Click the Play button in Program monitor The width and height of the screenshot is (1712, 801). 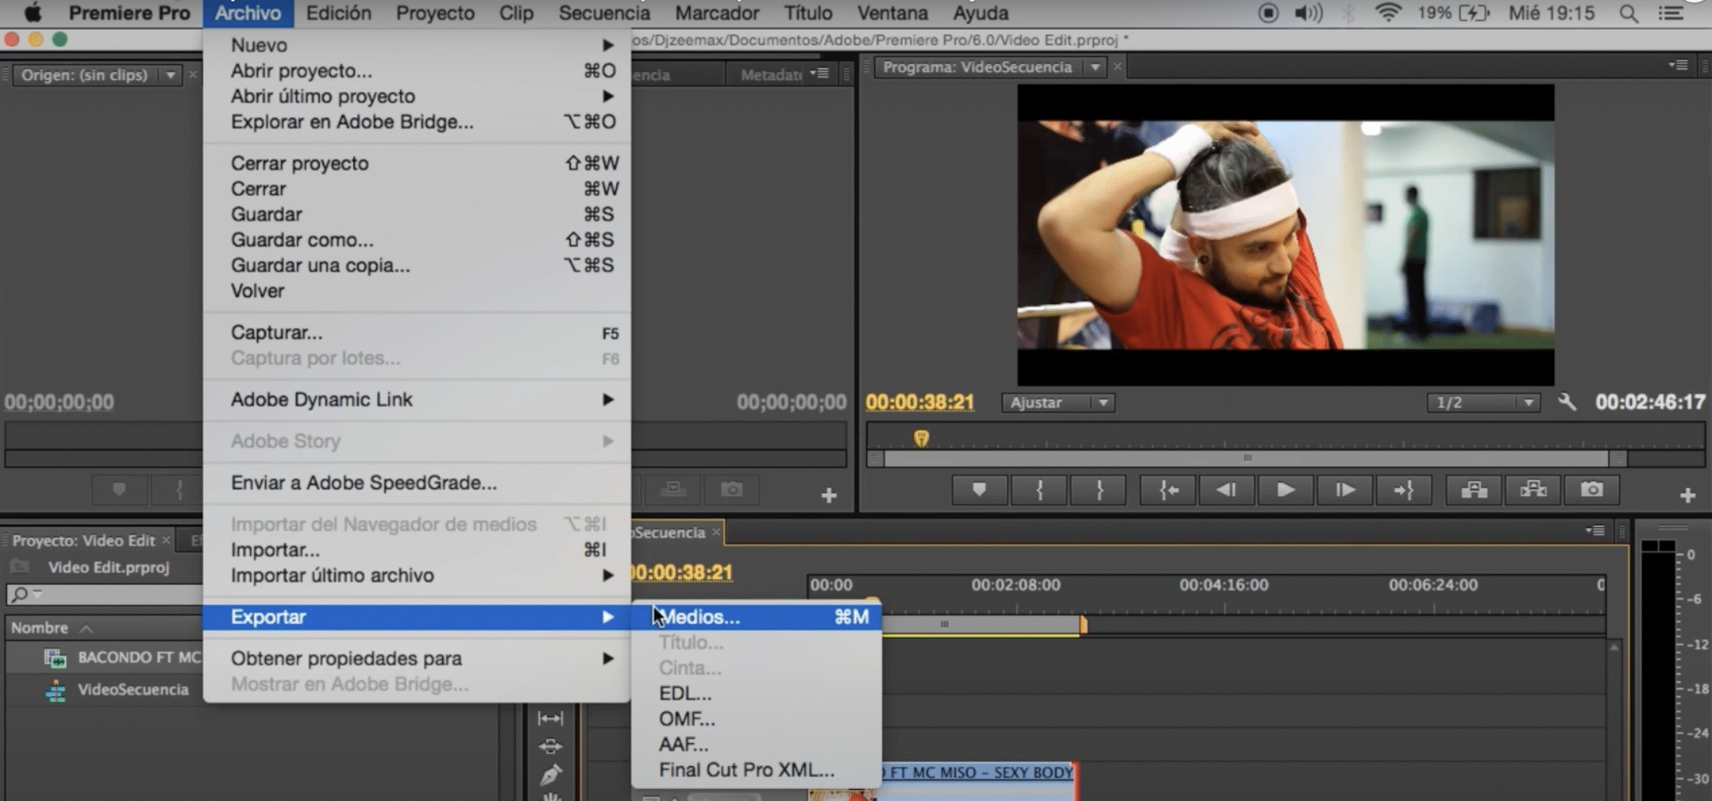click(1285, 490)
